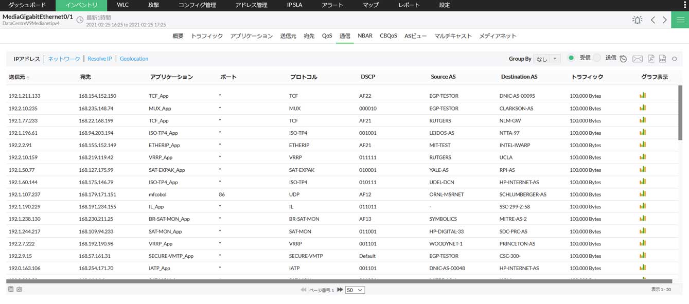Viewport: 689px width, 304px height.
Task: Switch to the 概要 tab
Action: coord(178,36)
